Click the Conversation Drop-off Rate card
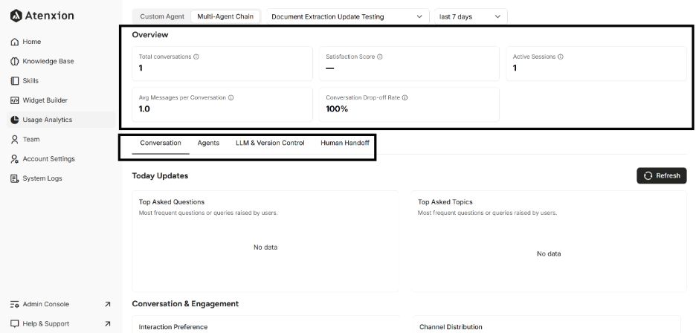Image resolution: width=696 pixels, height=333 pixels. (409, 104)
